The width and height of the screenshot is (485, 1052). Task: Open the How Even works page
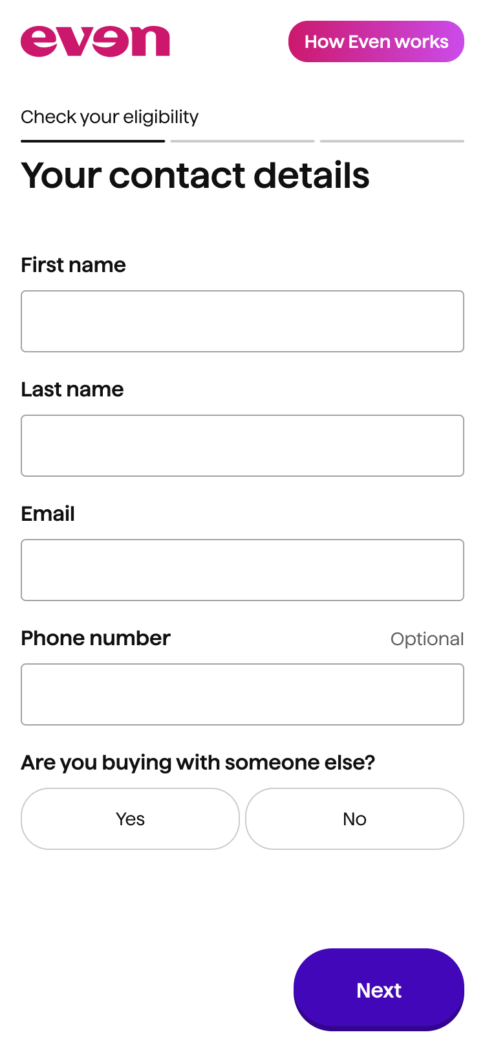376,41
